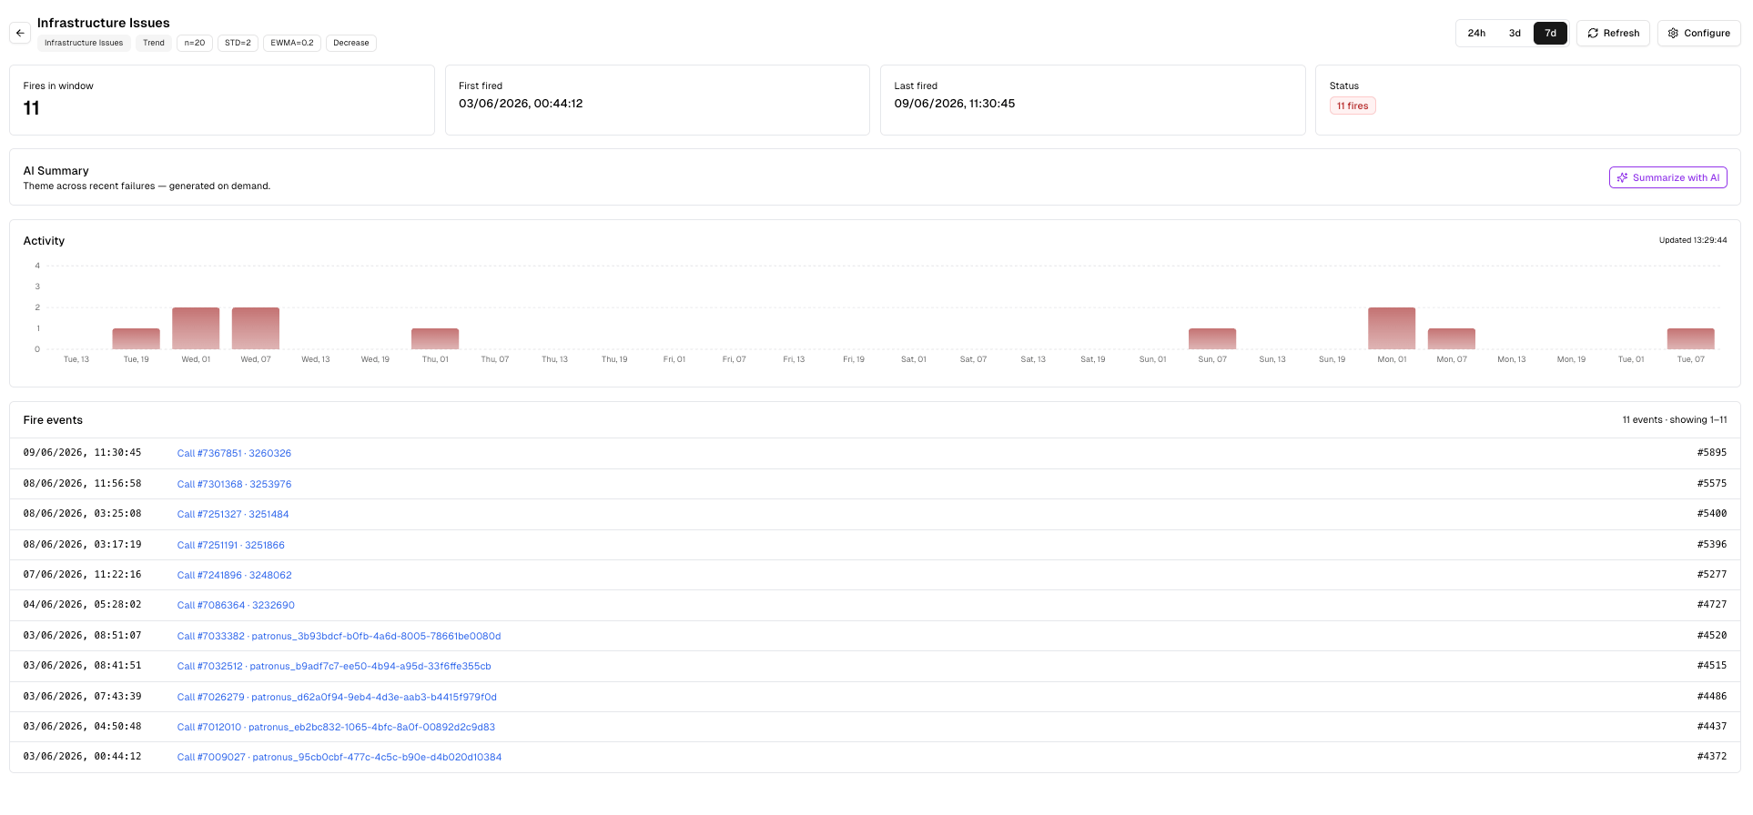Click the Infrastructure Issues tag chip
The image size is (1753, 815).
(84, 43)
